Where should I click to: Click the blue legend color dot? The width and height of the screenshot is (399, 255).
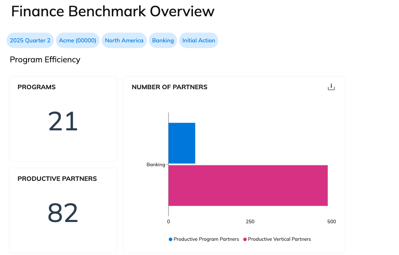click(171, 239)
